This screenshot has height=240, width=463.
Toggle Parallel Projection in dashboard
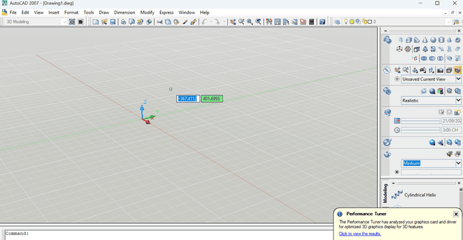(449, 70)
